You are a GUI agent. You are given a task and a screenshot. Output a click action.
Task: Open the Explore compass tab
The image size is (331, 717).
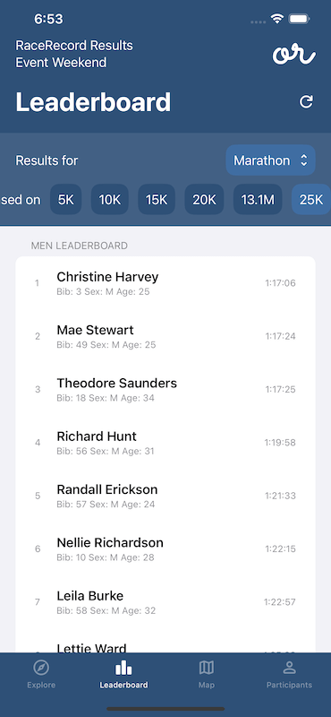tap(41, 675)
